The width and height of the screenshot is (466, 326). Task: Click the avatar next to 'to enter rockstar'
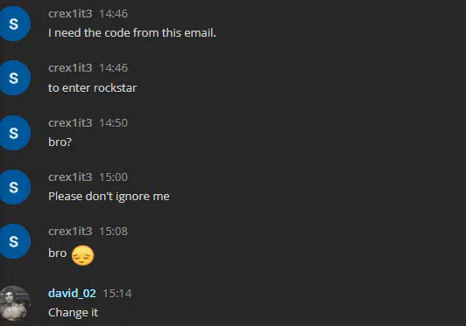click(13, 78)
